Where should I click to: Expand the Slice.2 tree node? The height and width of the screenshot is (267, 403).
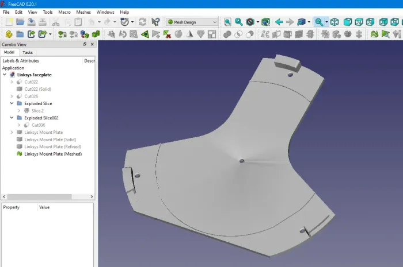pos(19,110)
